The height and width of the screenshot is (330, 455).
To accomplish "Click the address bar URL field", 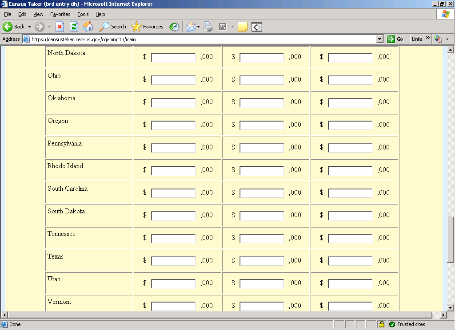I will tap(203, 39).
